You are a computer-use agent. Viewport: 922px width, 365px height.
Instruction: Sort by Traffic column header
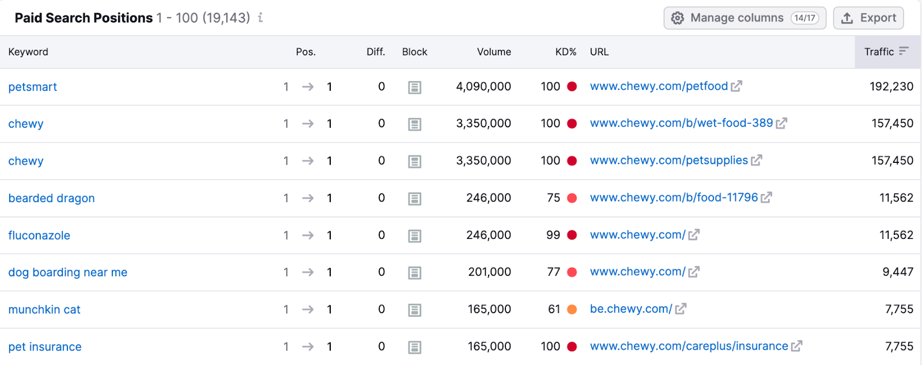(x=886, y=52)
